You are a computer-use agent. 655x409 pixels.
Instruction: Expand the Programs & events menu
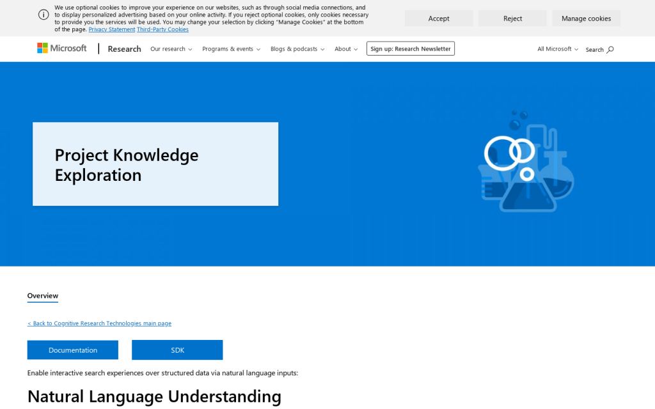(232, 49)
